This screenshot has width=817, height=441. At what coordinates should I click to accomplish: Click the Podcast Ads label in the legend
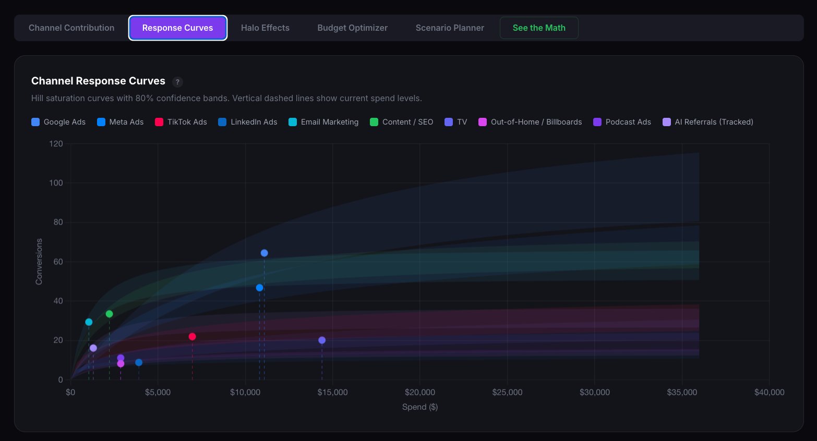[x=628, y=122]
